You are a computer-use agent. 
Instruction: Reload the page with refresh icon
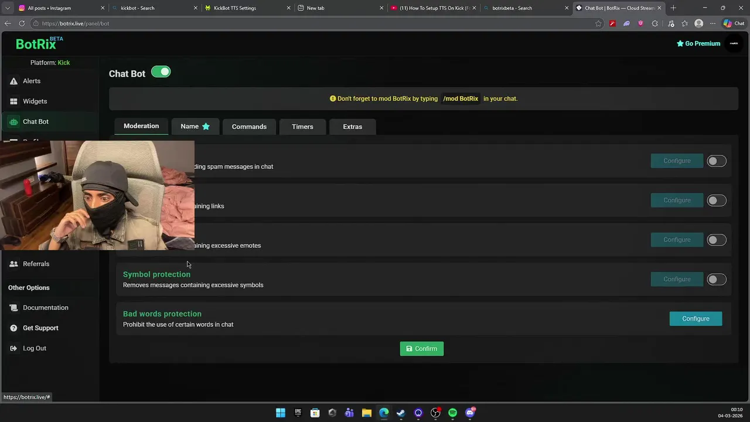coord(22,23)
